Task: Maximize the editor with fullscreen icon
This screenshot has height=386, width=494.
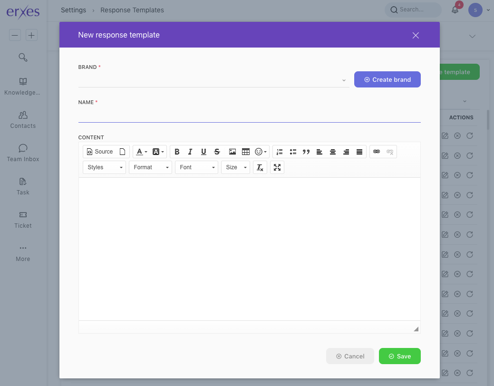Action: point(277,167)
